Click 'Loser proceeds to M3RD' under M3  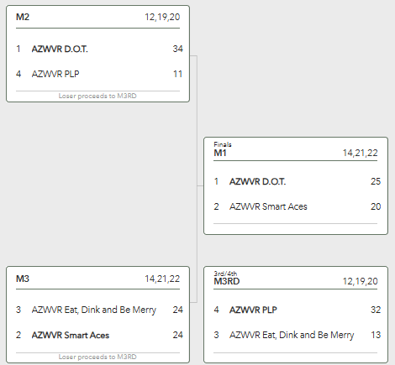click(97, 357)
